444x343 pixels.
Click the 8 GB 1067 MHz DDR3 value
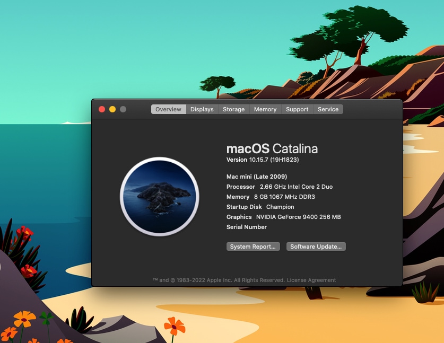click(x=284, y=197)
